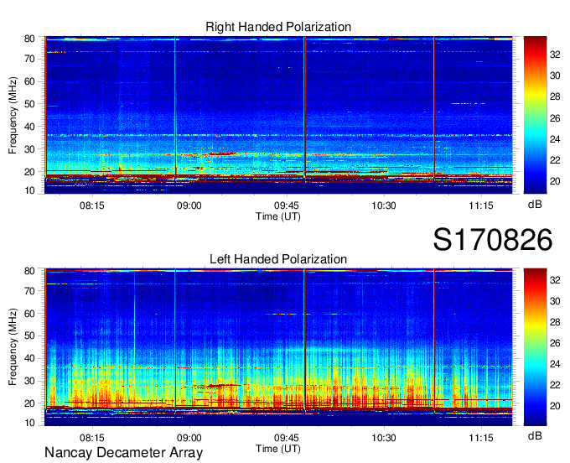The width and height of the screenshot is (570, 463).
Task: Click 08:15 tick of Left Handed plot
Action: [x=91, y=438]
